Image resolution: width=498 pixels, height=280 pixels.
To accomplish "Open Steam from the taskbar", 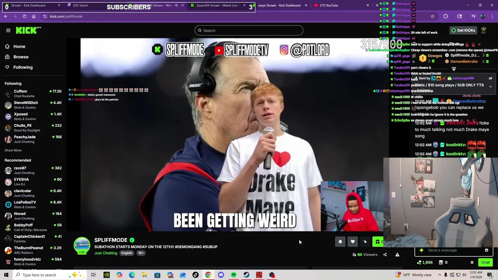I will click(246, 275).
